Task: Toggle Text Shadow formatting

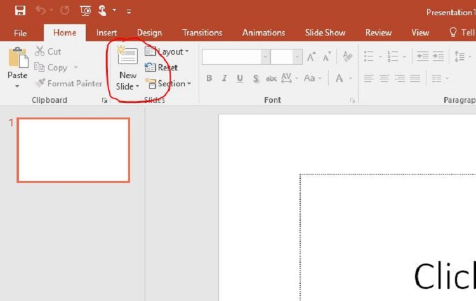Action: tap(256, 79)
